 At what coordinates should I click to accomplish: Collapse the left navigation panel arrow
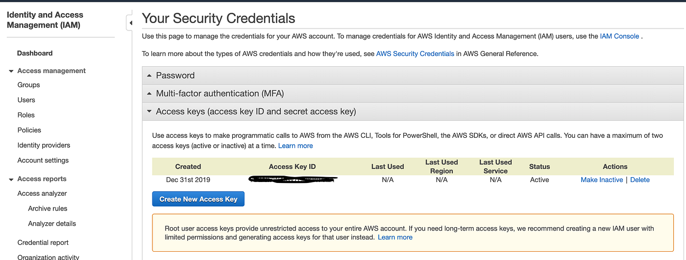tap(130, 23)
